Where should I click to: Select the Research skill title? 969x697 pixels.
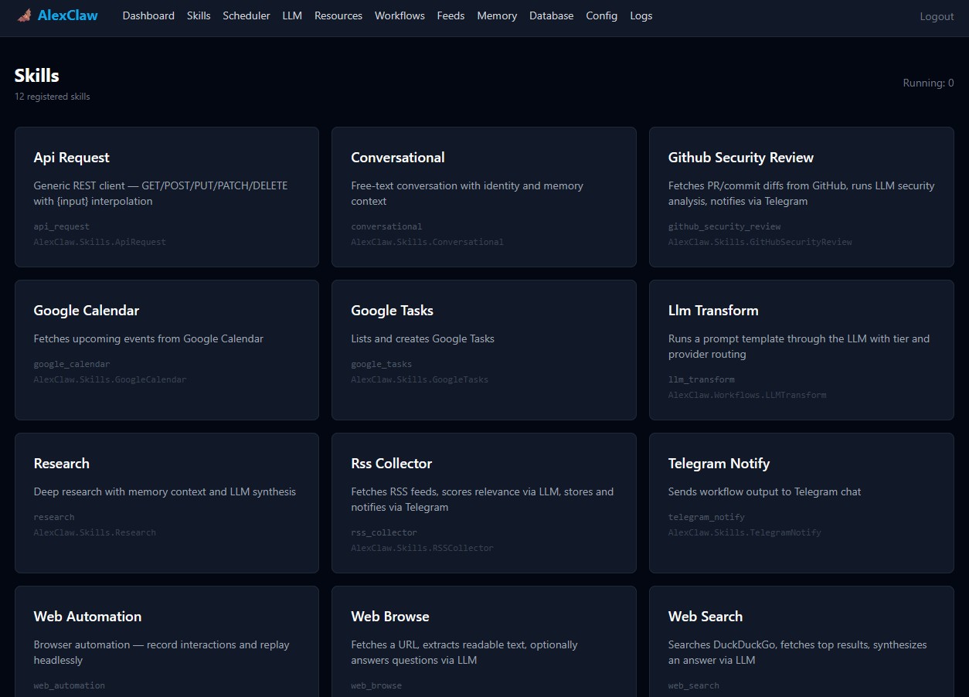pos(62,464)
